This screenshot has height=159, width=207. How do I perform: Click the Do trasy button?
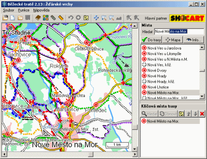[x=152, y=40]
